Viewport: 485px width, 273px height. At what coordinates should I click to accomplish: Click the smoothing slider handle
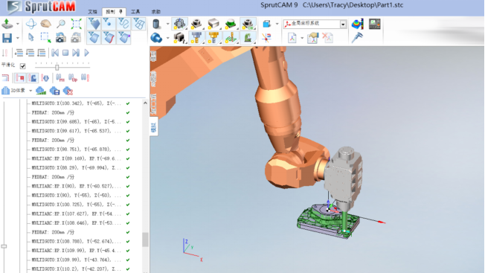57,67
